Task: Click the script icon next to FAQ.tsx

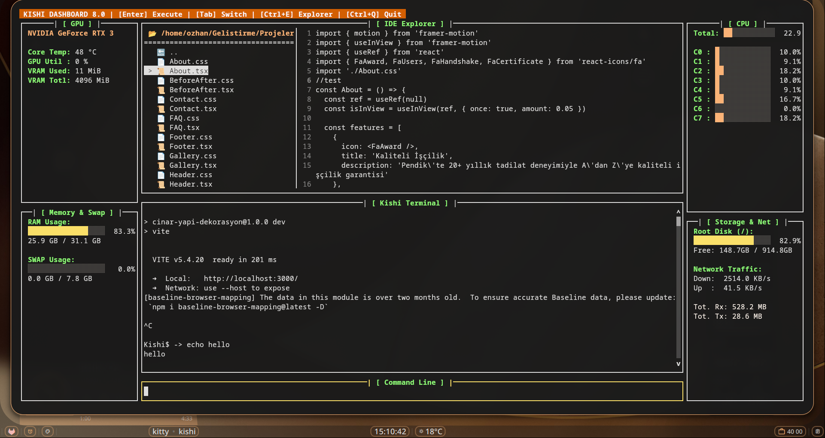Action: coord(161,128)
